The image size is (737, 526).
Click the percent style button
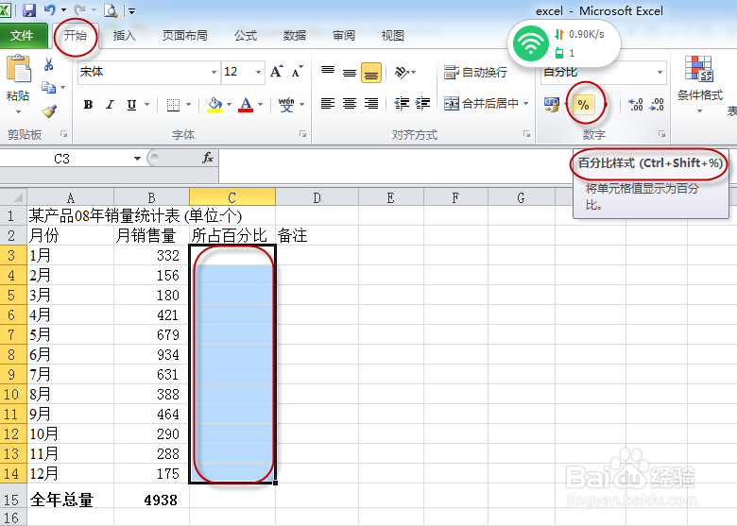[583, 105]
